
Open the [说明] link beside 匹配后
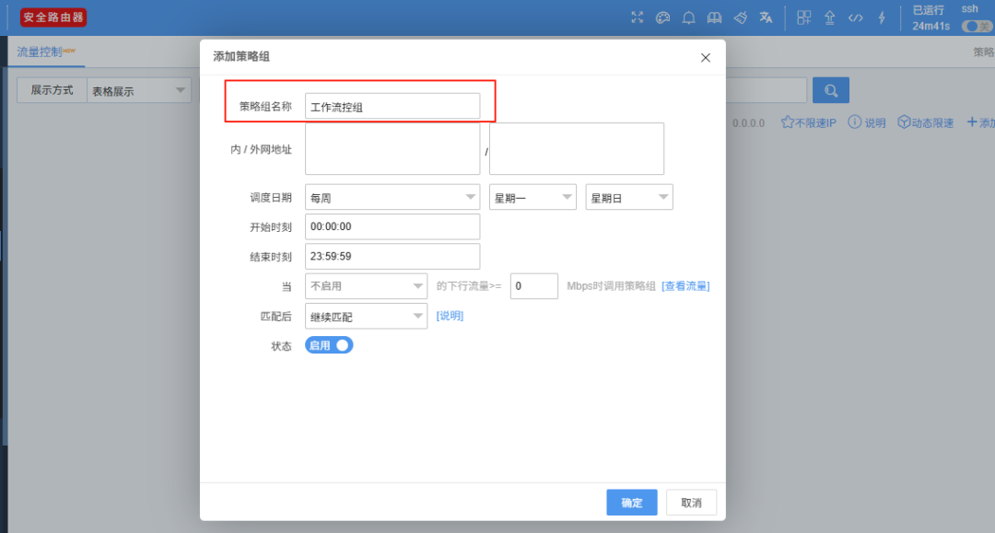click(x=450, y=316)
